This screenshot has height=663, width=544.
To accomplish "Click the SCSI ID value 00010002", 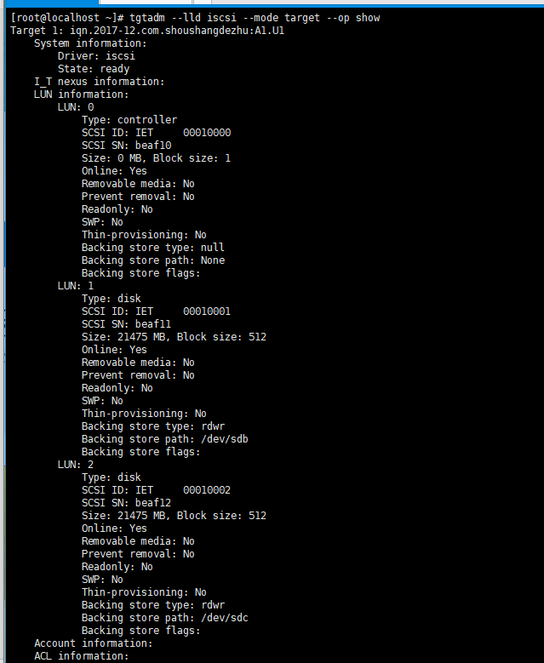I will (207, 490).
